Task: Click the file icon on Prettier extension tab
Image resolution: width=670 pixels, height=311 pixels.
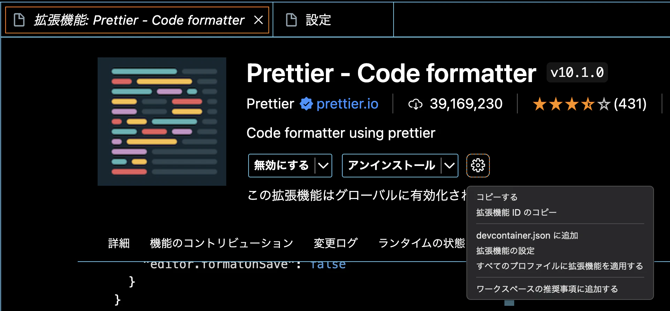Action: click(19, 20)
